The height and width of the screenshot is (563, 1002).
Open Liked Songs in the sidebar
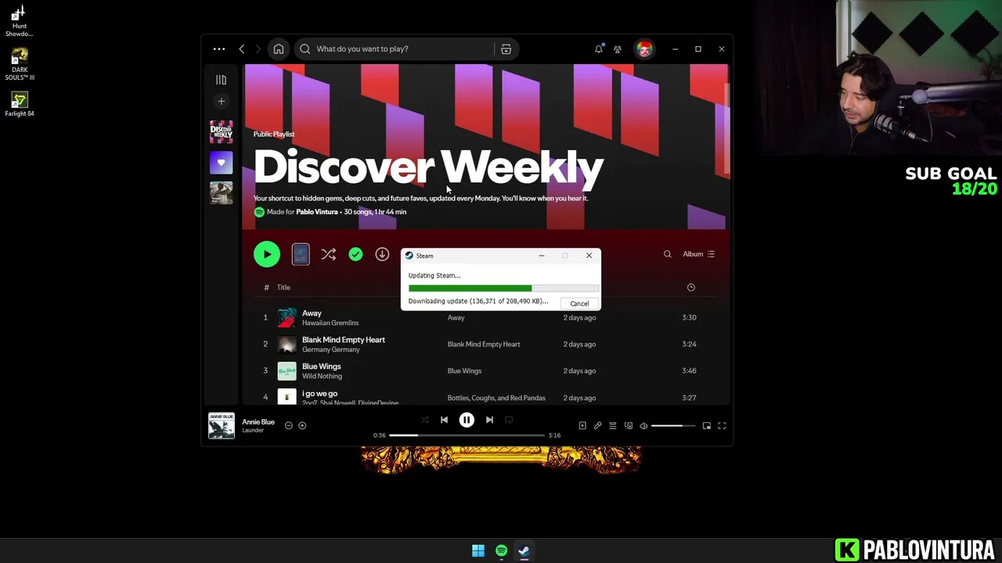(x=221, y=163)
